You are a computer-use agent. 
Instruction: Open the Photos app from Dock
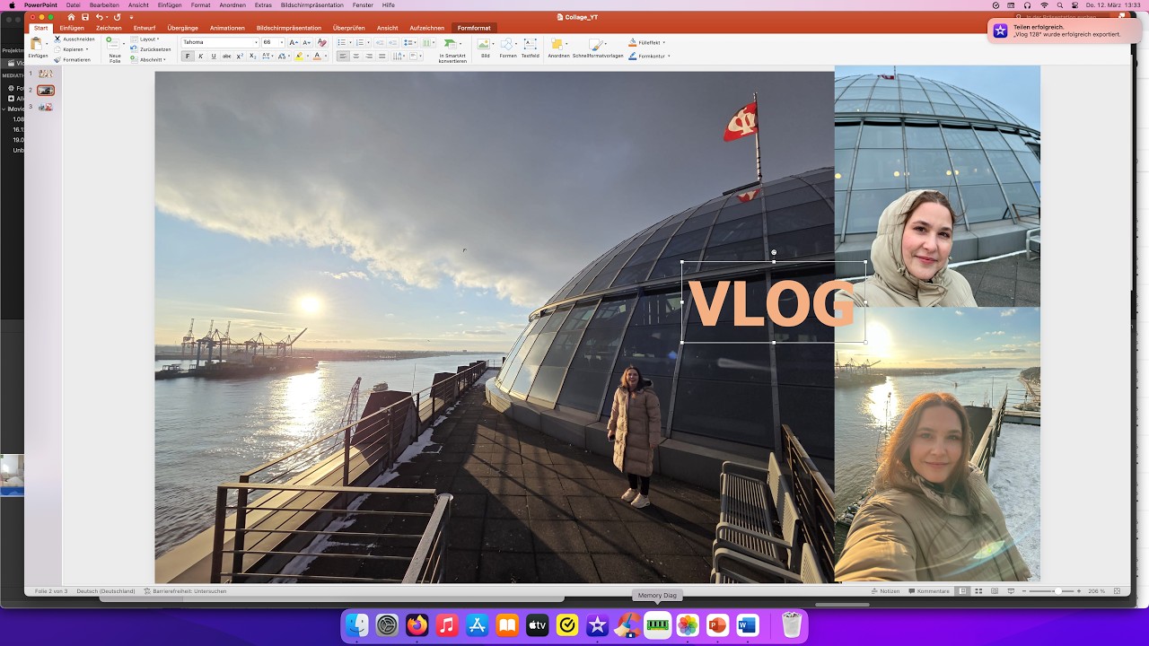click(688, 625)
